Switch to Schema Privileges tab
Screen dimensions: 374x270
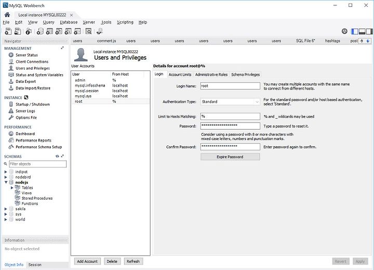point(245,75)
